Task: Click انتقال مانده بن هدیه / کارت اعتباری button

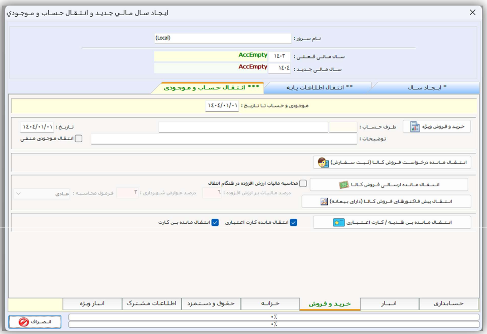Action: (x=392, y=222)
